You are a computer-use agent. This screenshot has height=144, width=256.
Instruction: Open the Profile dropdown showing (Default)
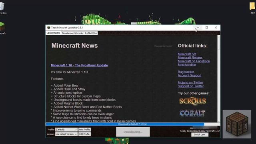[x=66, y=130]
